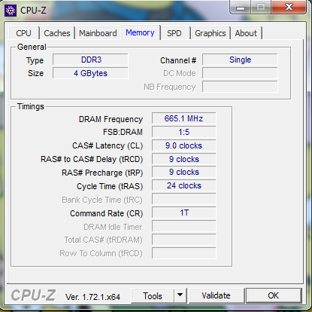This screenshot has width=312, height=312.
Task: Click the DRAM Frequency value 665.1 MHz
Action: tap(184, 118)
